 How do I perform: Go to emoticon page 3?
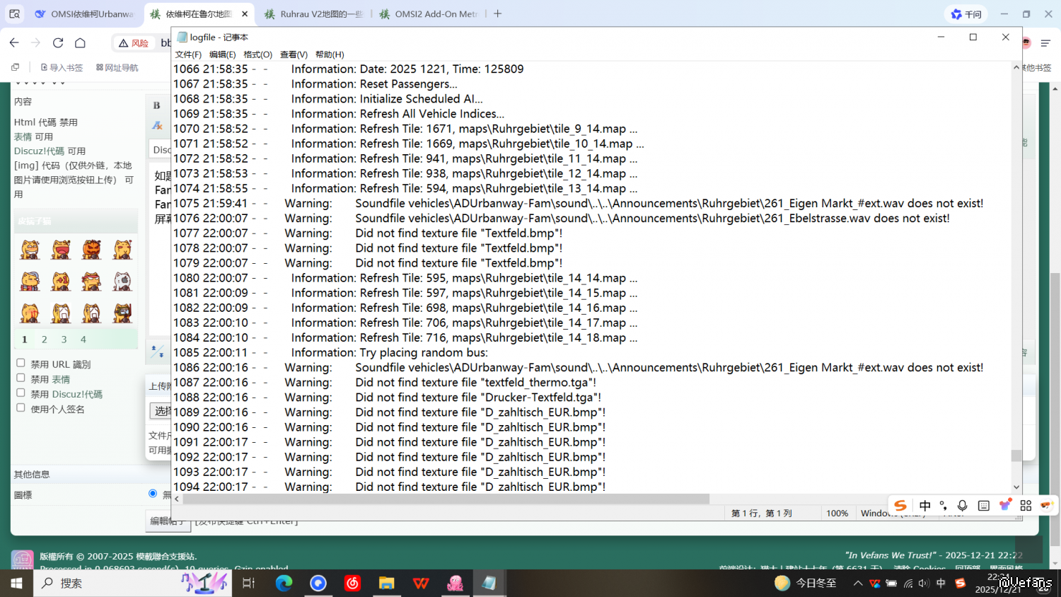(64, 340)
